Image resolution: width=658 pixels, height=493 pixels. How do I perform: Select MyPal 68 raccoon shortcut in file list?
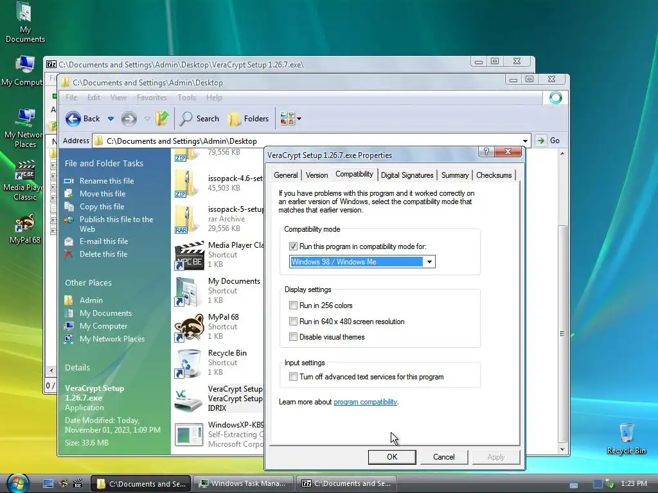click(189, 327)
